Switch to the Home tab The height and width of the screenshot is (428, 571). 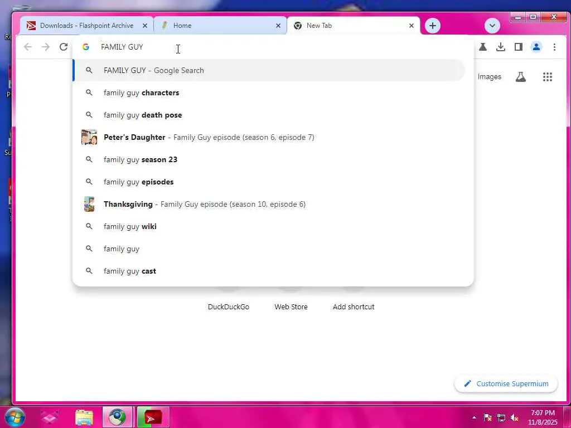(220, 26)
